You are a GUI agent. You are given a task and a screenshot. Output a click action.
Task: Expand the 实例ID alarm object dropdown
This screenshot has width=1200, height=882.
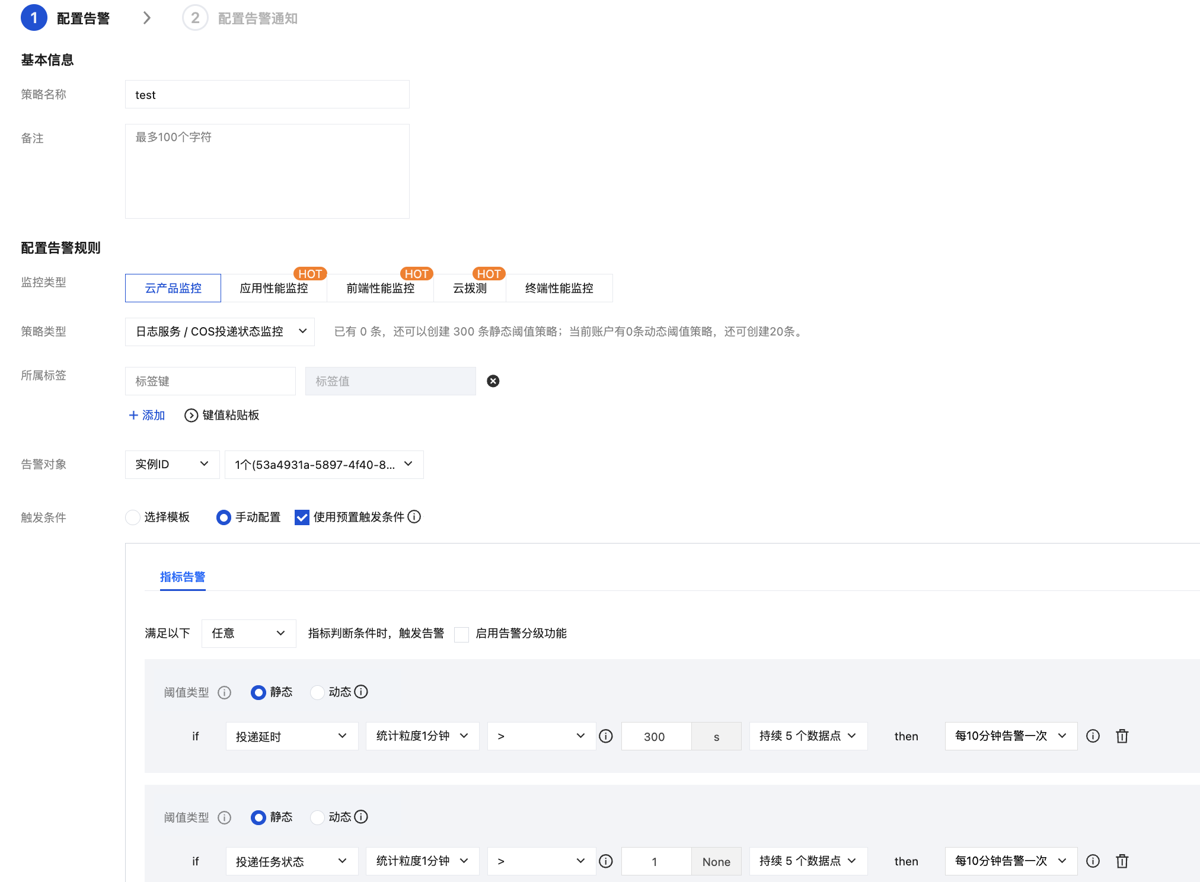172,465
